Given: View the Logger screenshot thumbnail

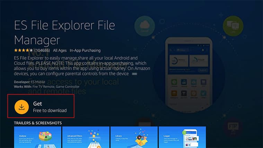Looking at the screenshot, I should 182,137.
